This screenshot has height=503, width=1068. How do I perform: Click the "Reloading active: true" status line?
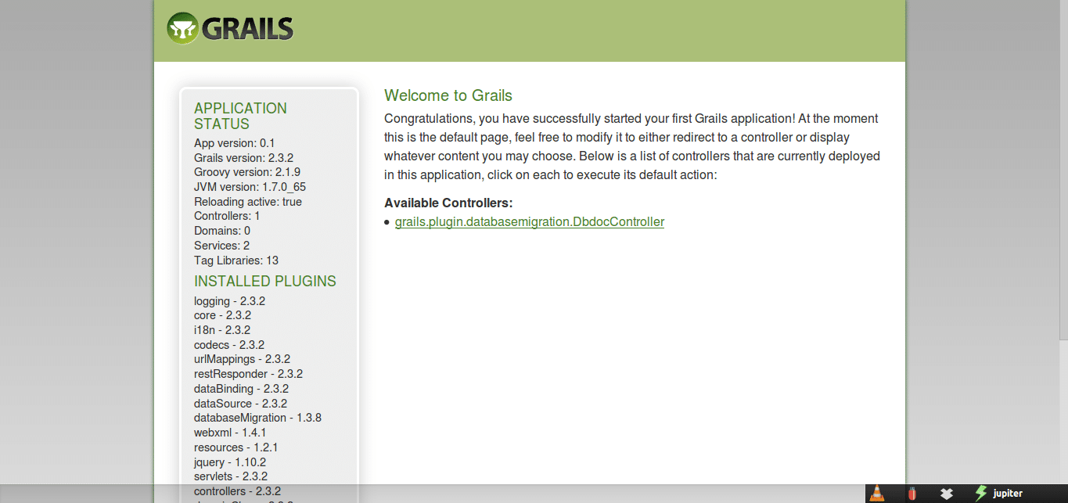(x=247, y=202)
